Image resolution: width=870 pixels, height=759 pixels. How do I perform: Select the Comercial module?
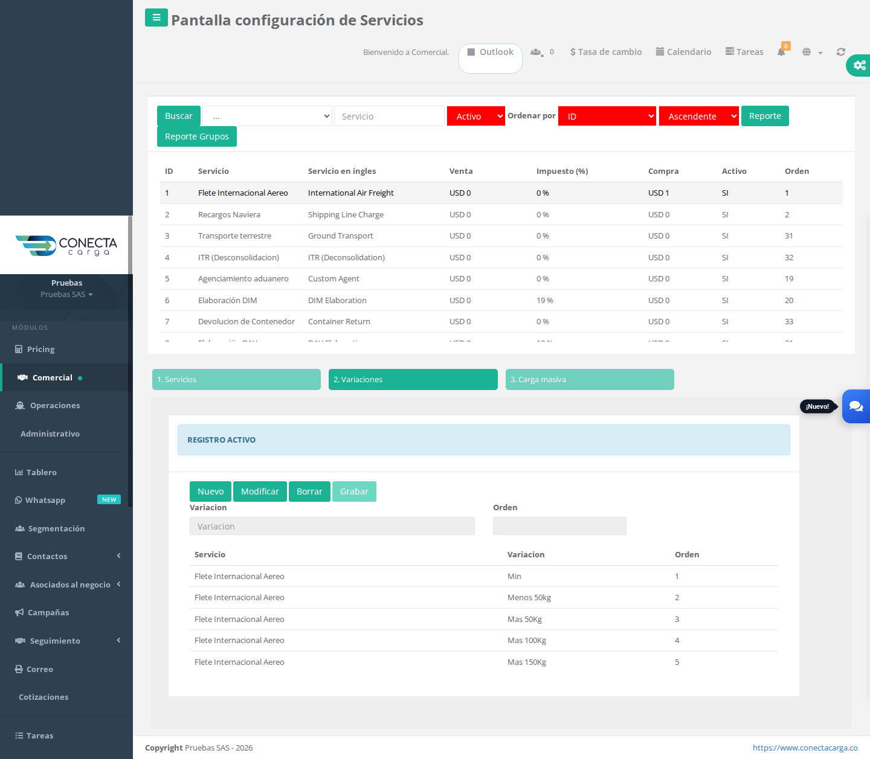click(66, 377)
